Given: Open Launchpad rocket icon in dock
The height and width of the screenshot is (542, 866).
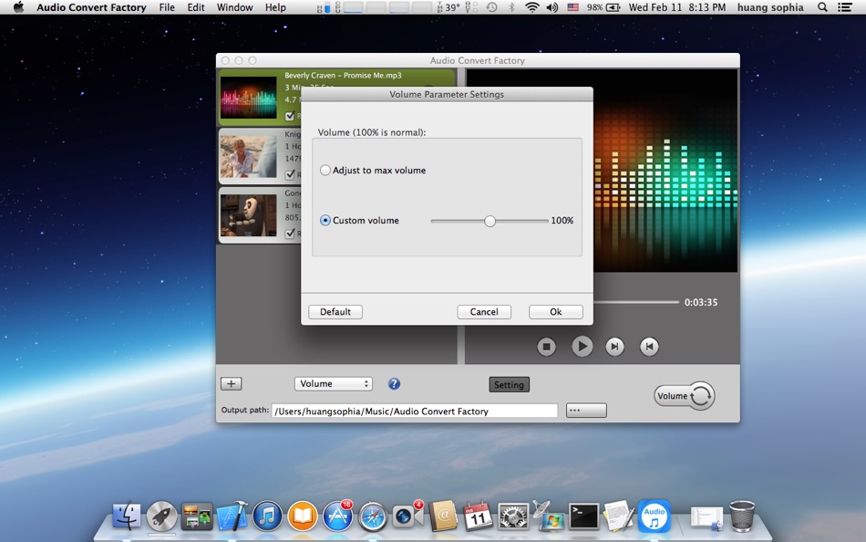Looking at the screenshot, I should click(162, 516).
